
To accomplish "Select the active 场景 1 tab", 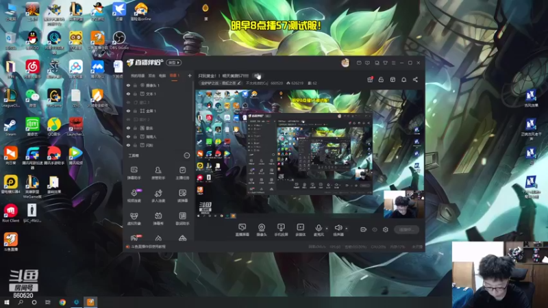I will (x=175, y=75).
